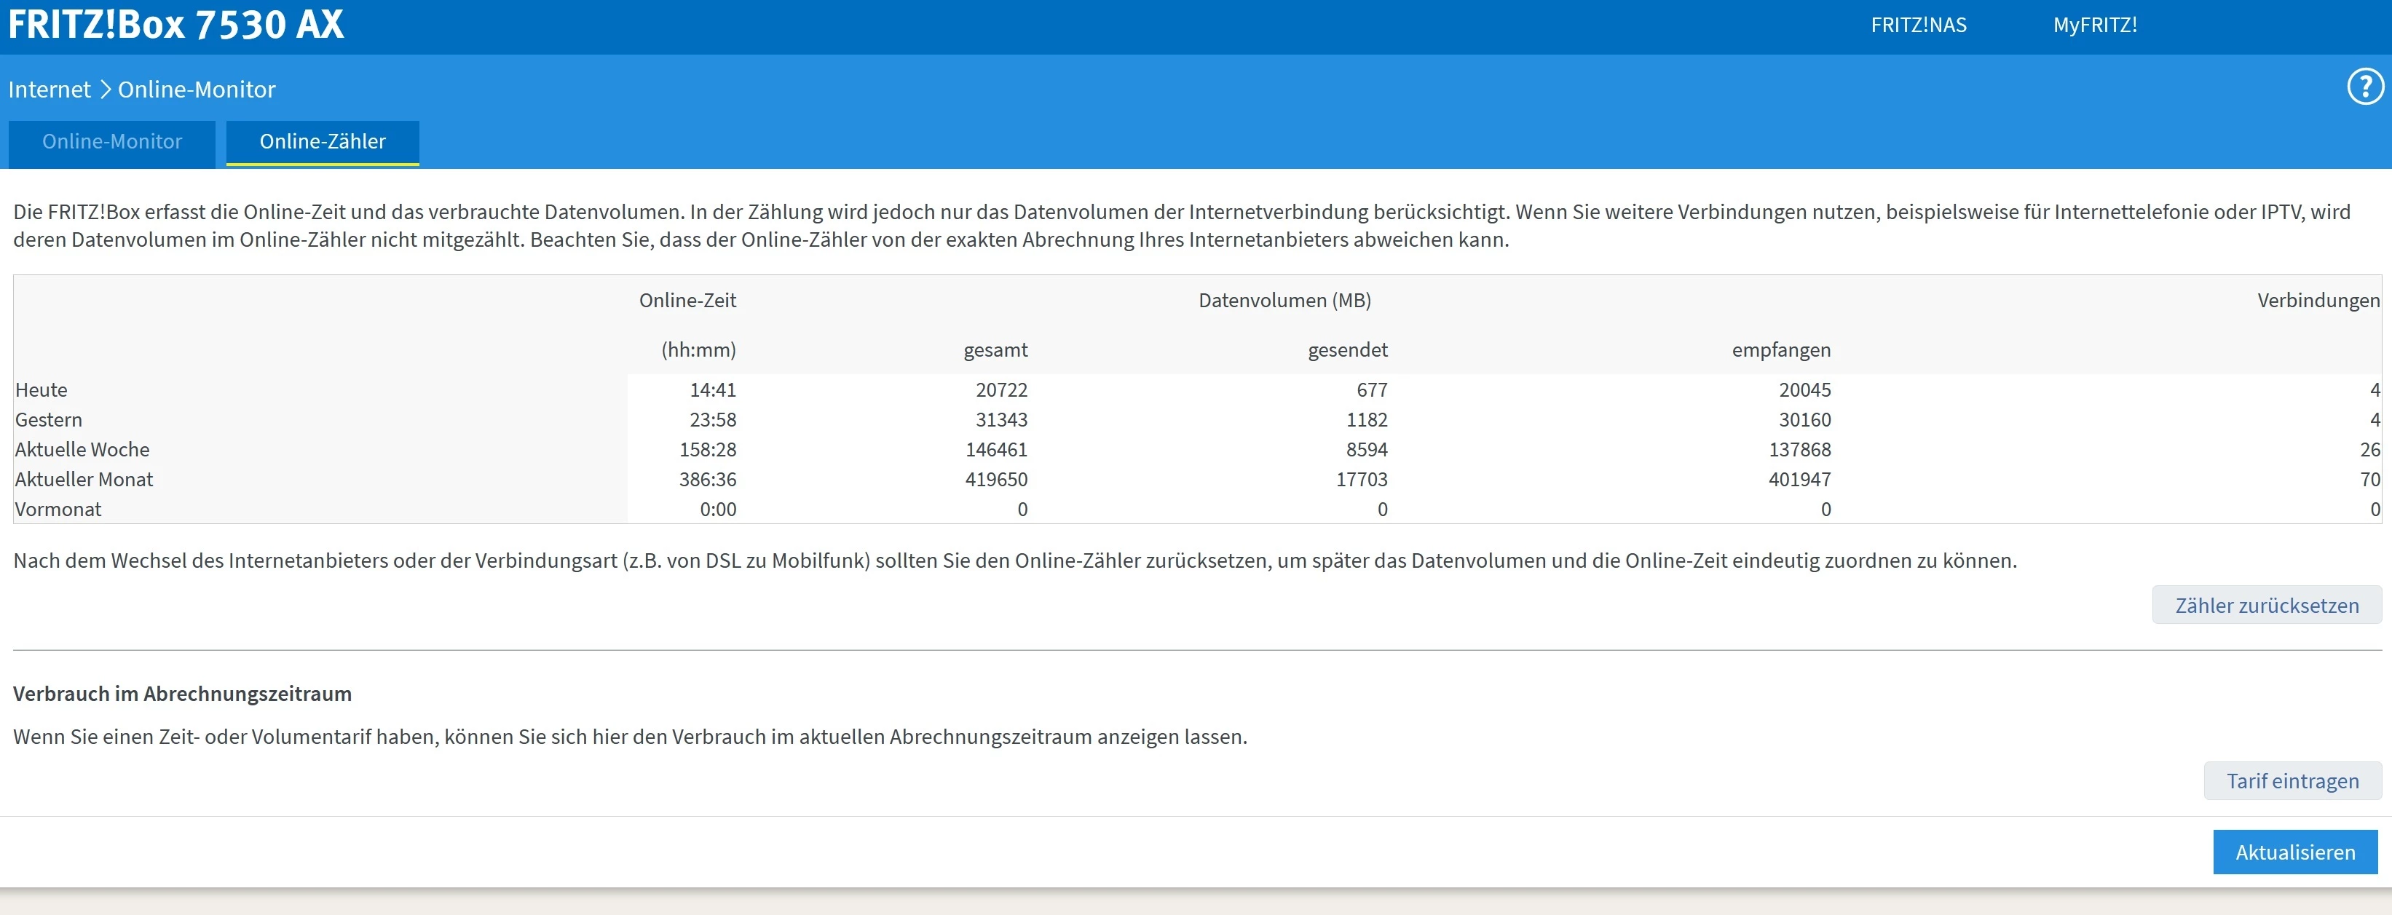
Task: Click the Online-Monitor breadcrumb text
Action: (196, 89)
